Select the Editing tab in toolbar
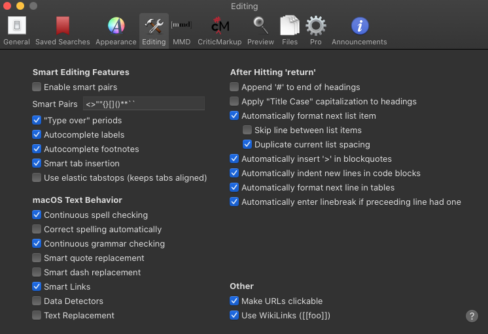This screenshot has height=334, width=488. (x=154, y=31)
